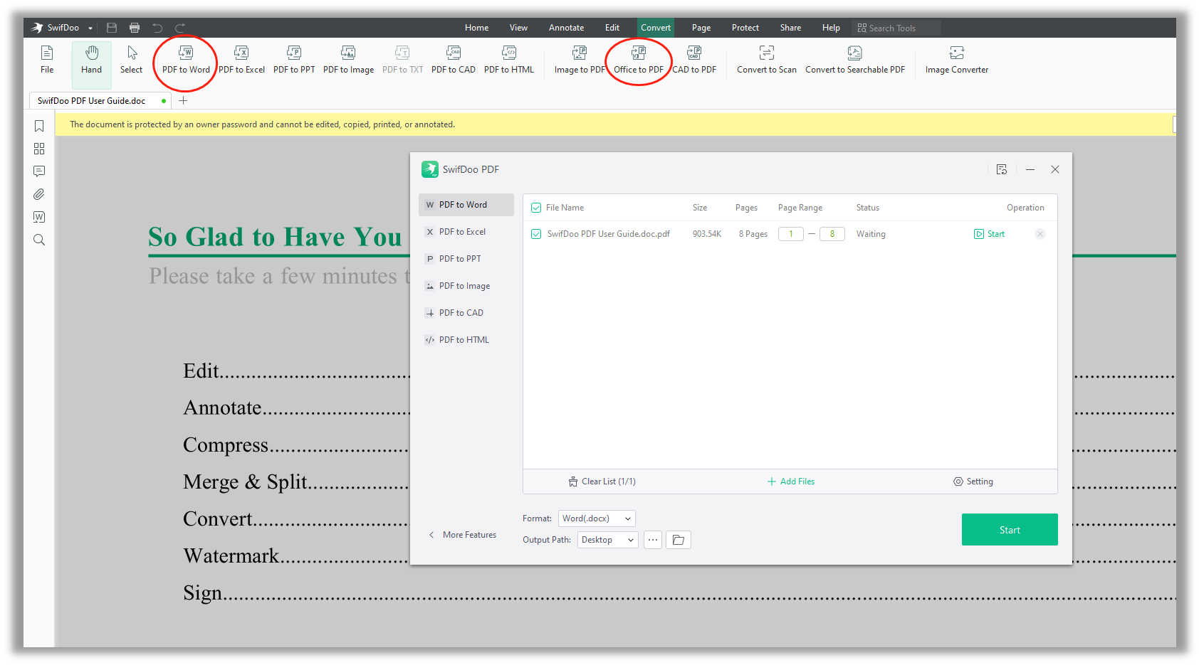Open PDF to Excel converter from ribbon
The width and height of the screenshot is (1199, 665).
tap(241, 60)
